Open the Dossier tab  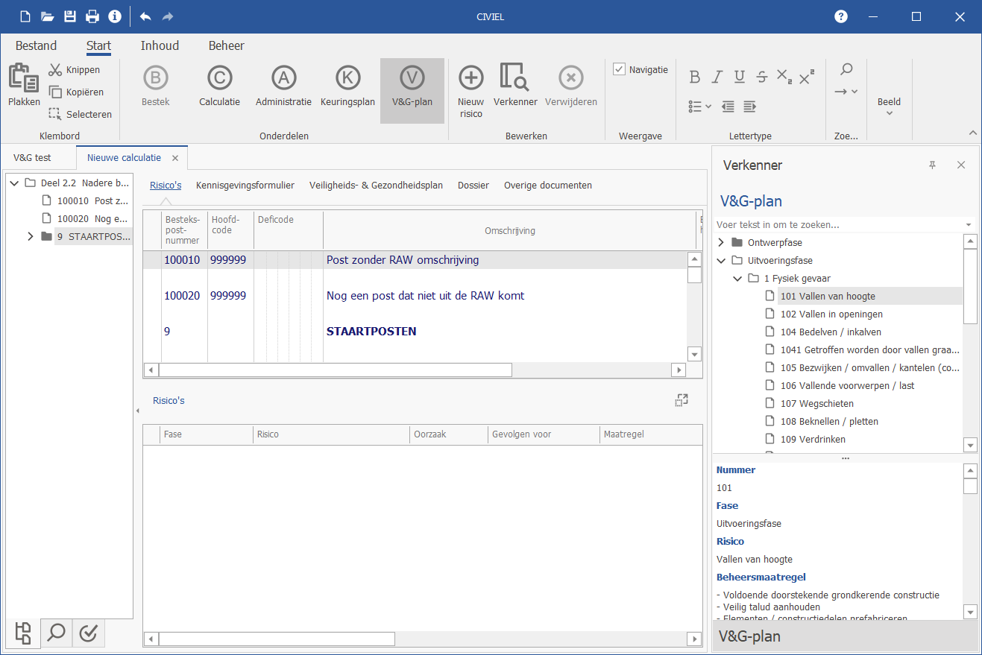click(473, 186)
